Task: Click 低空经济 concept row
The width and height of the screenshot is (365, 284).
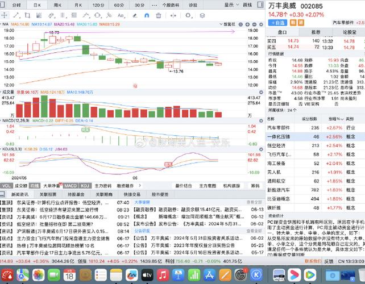Action: pos(315,145)
